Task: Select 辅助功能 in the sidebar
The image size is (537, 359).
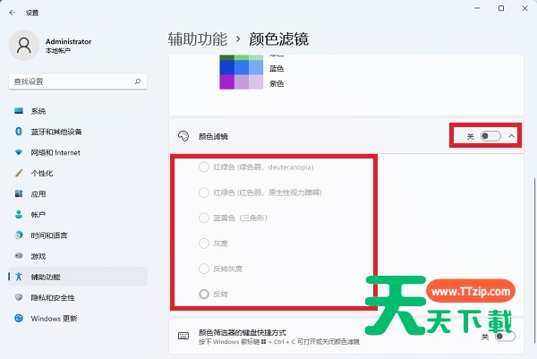Action: (78, 277)
